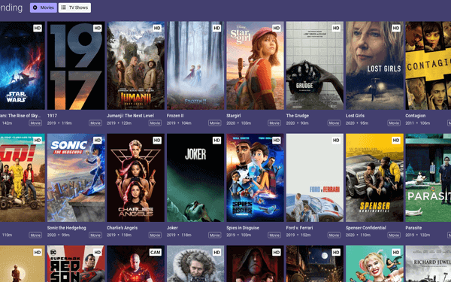This screenshot has width=451, height=282.
Task: Click the Movie tag under Jumanji
Action: pos(155,123)
